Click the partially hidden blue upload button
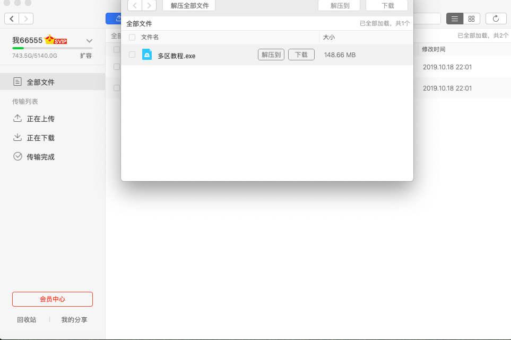Viewport: 511px width, 340px height. click(113, 19)
